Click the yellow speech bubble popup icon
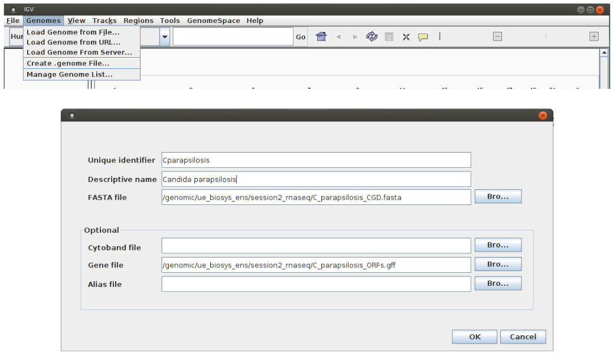 tap(423, 37)
